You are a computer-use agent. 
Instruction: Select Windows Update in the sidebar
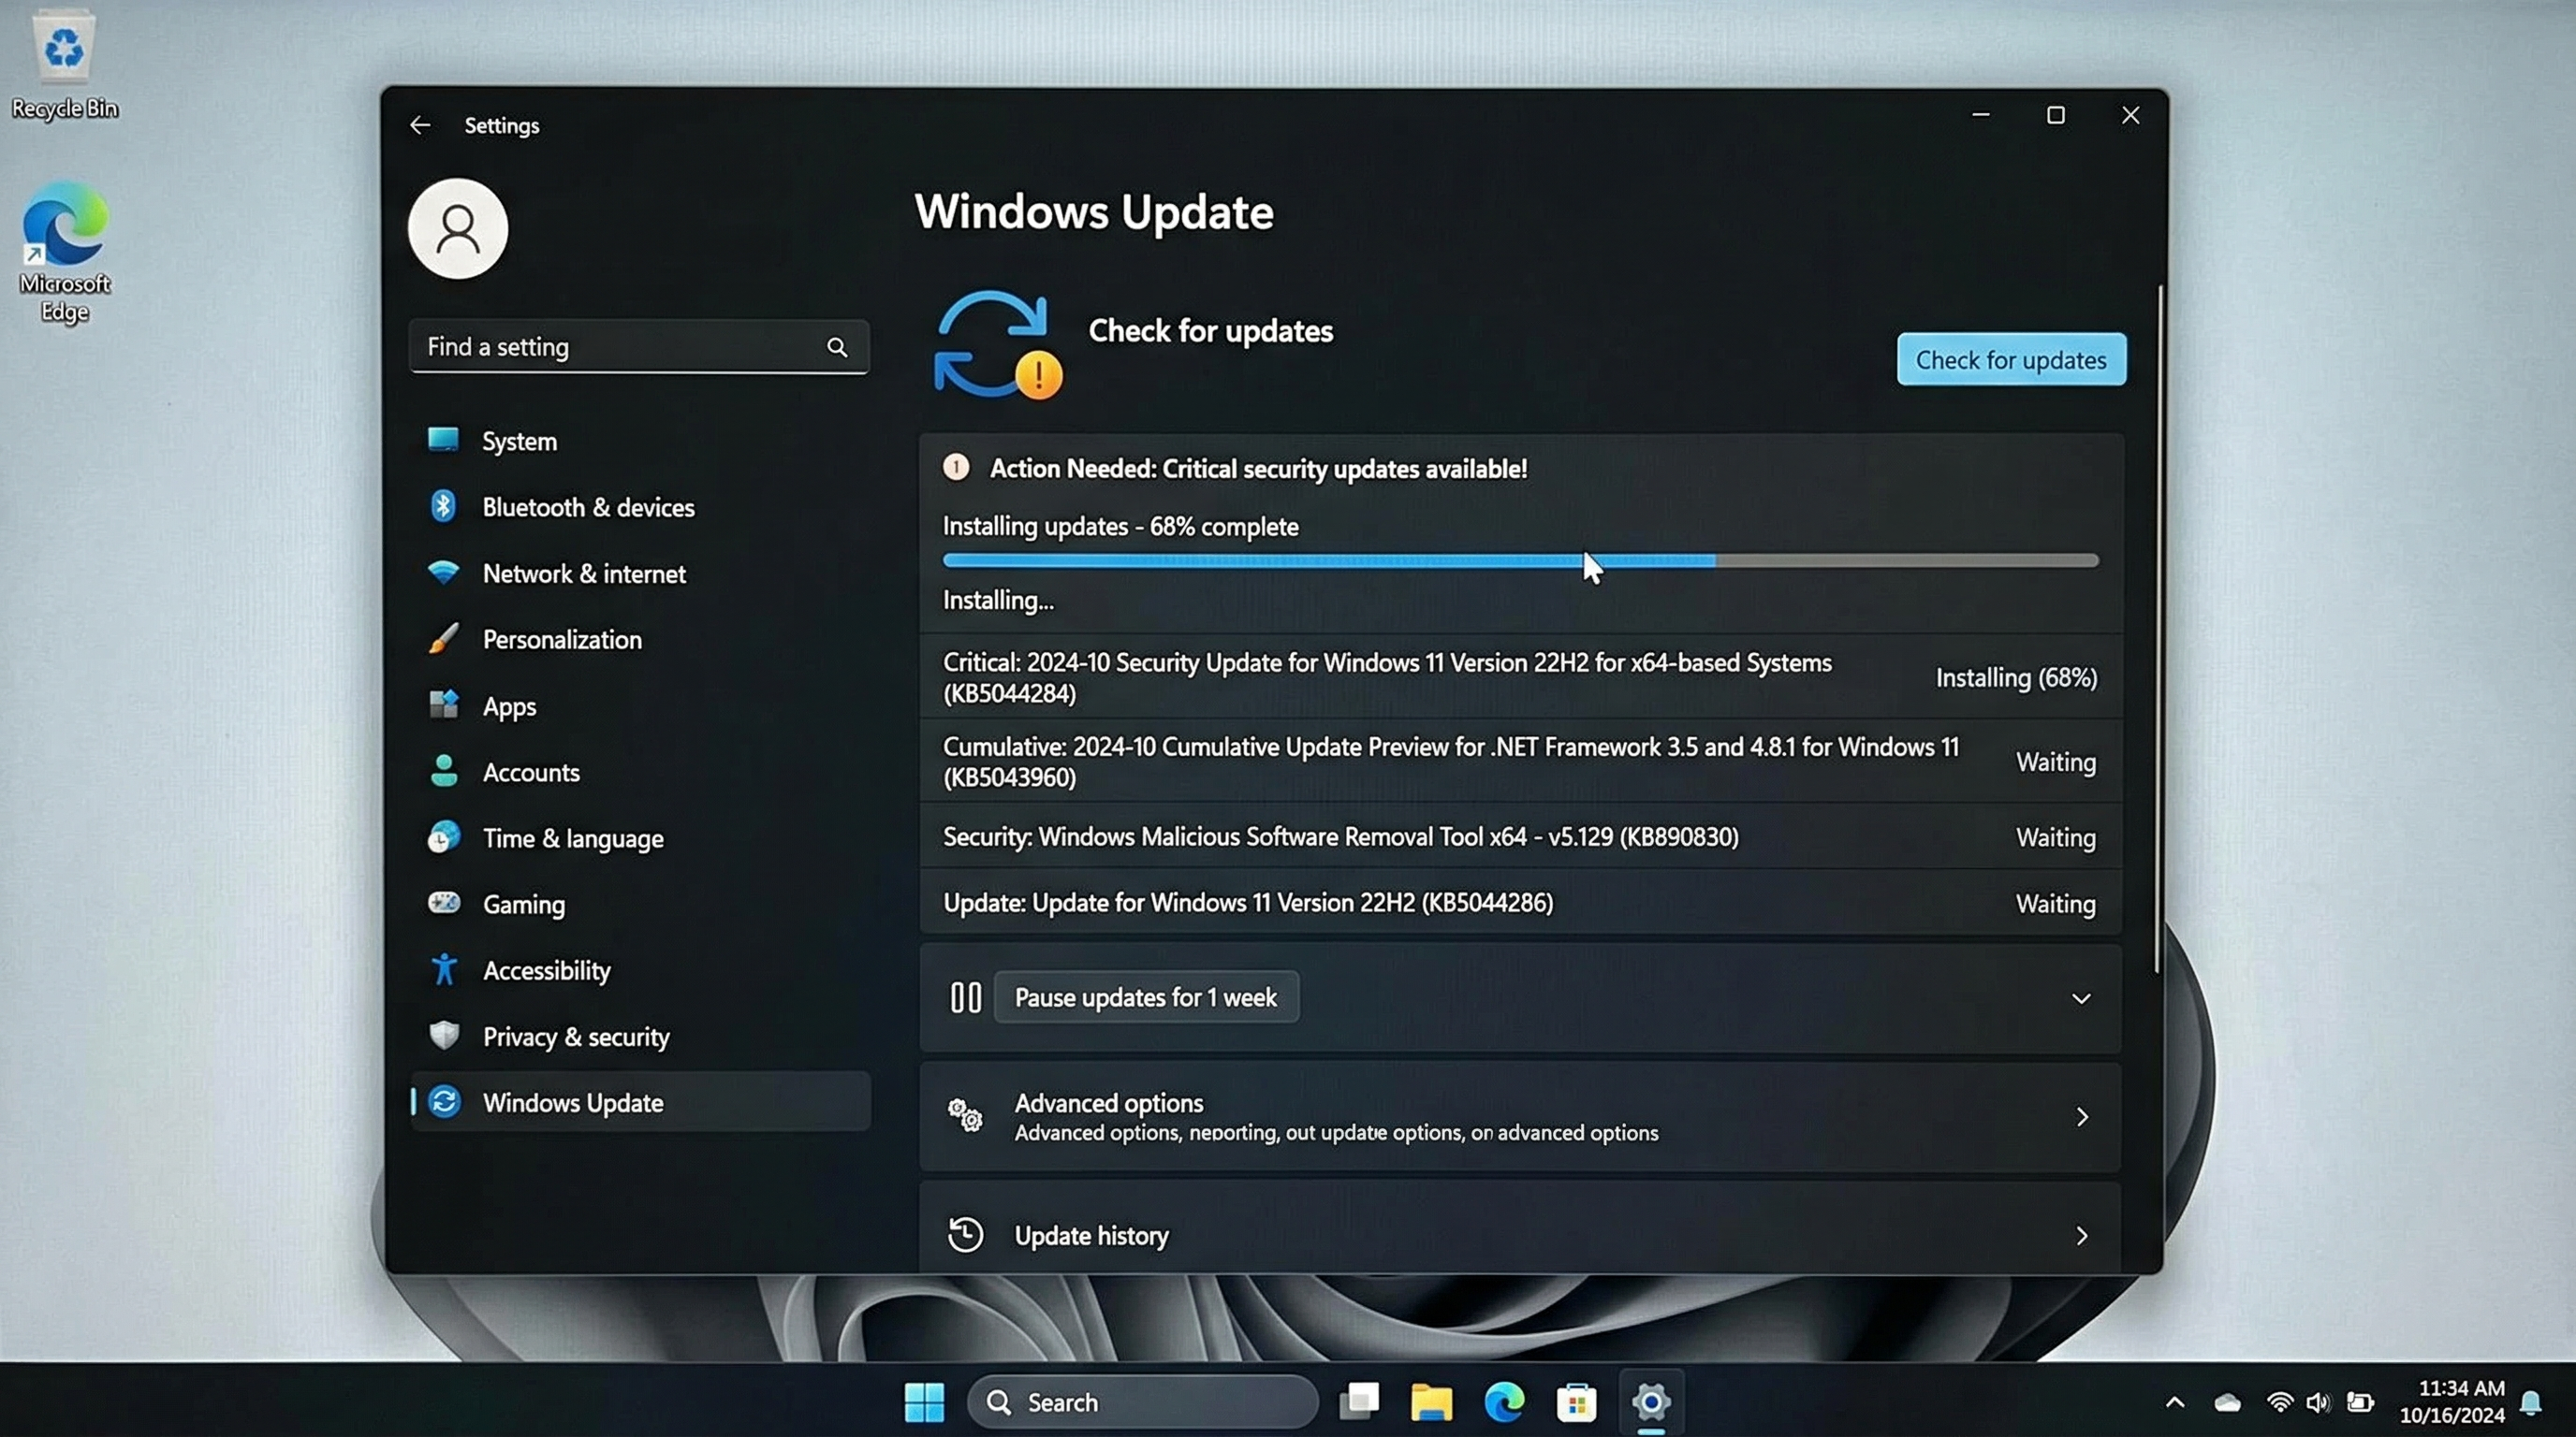pyautogui.click(x=572, y=1102)
